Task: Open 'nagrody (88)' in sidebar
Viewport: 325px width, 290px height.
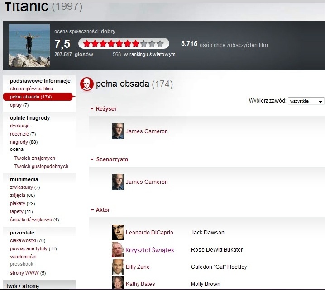Action: pos(24,142)
